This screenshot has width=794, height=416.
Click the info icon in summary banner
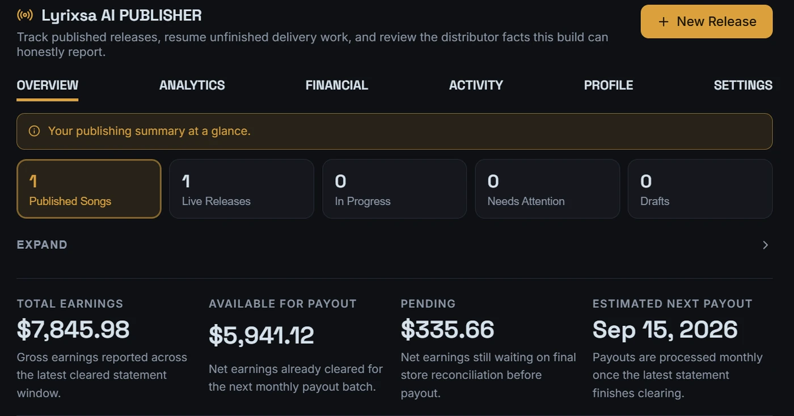34,131
